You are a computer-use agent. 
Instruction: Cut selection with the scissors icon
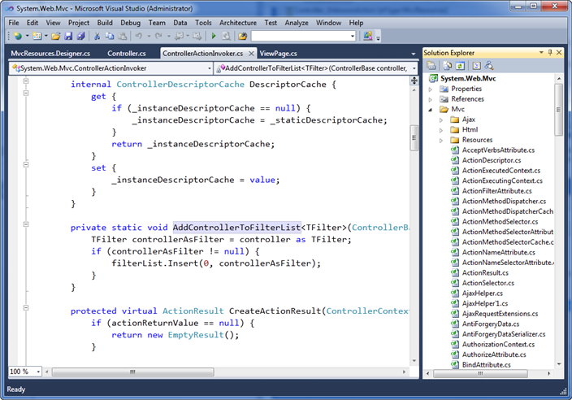[97, 36]
